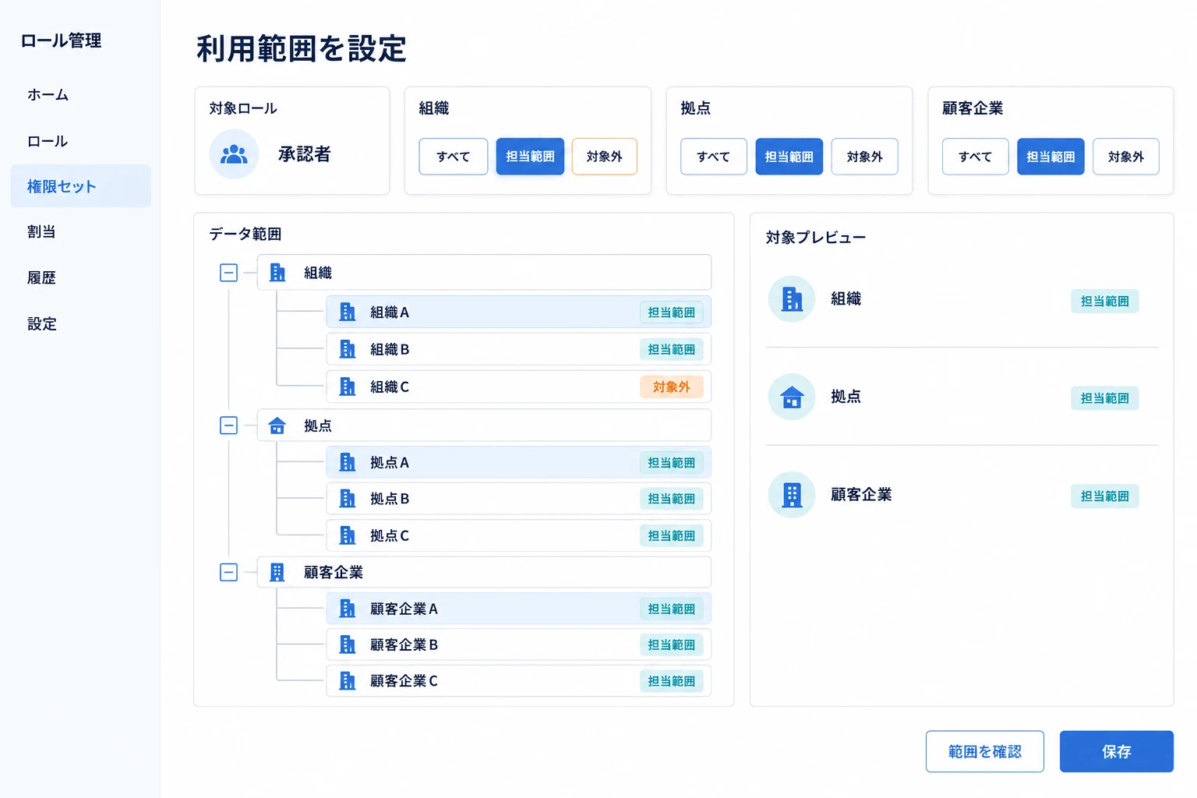Select the 顧客企業 C tree row label
The width and height of the screenshot is (1197, 798).
click(404, 680)
